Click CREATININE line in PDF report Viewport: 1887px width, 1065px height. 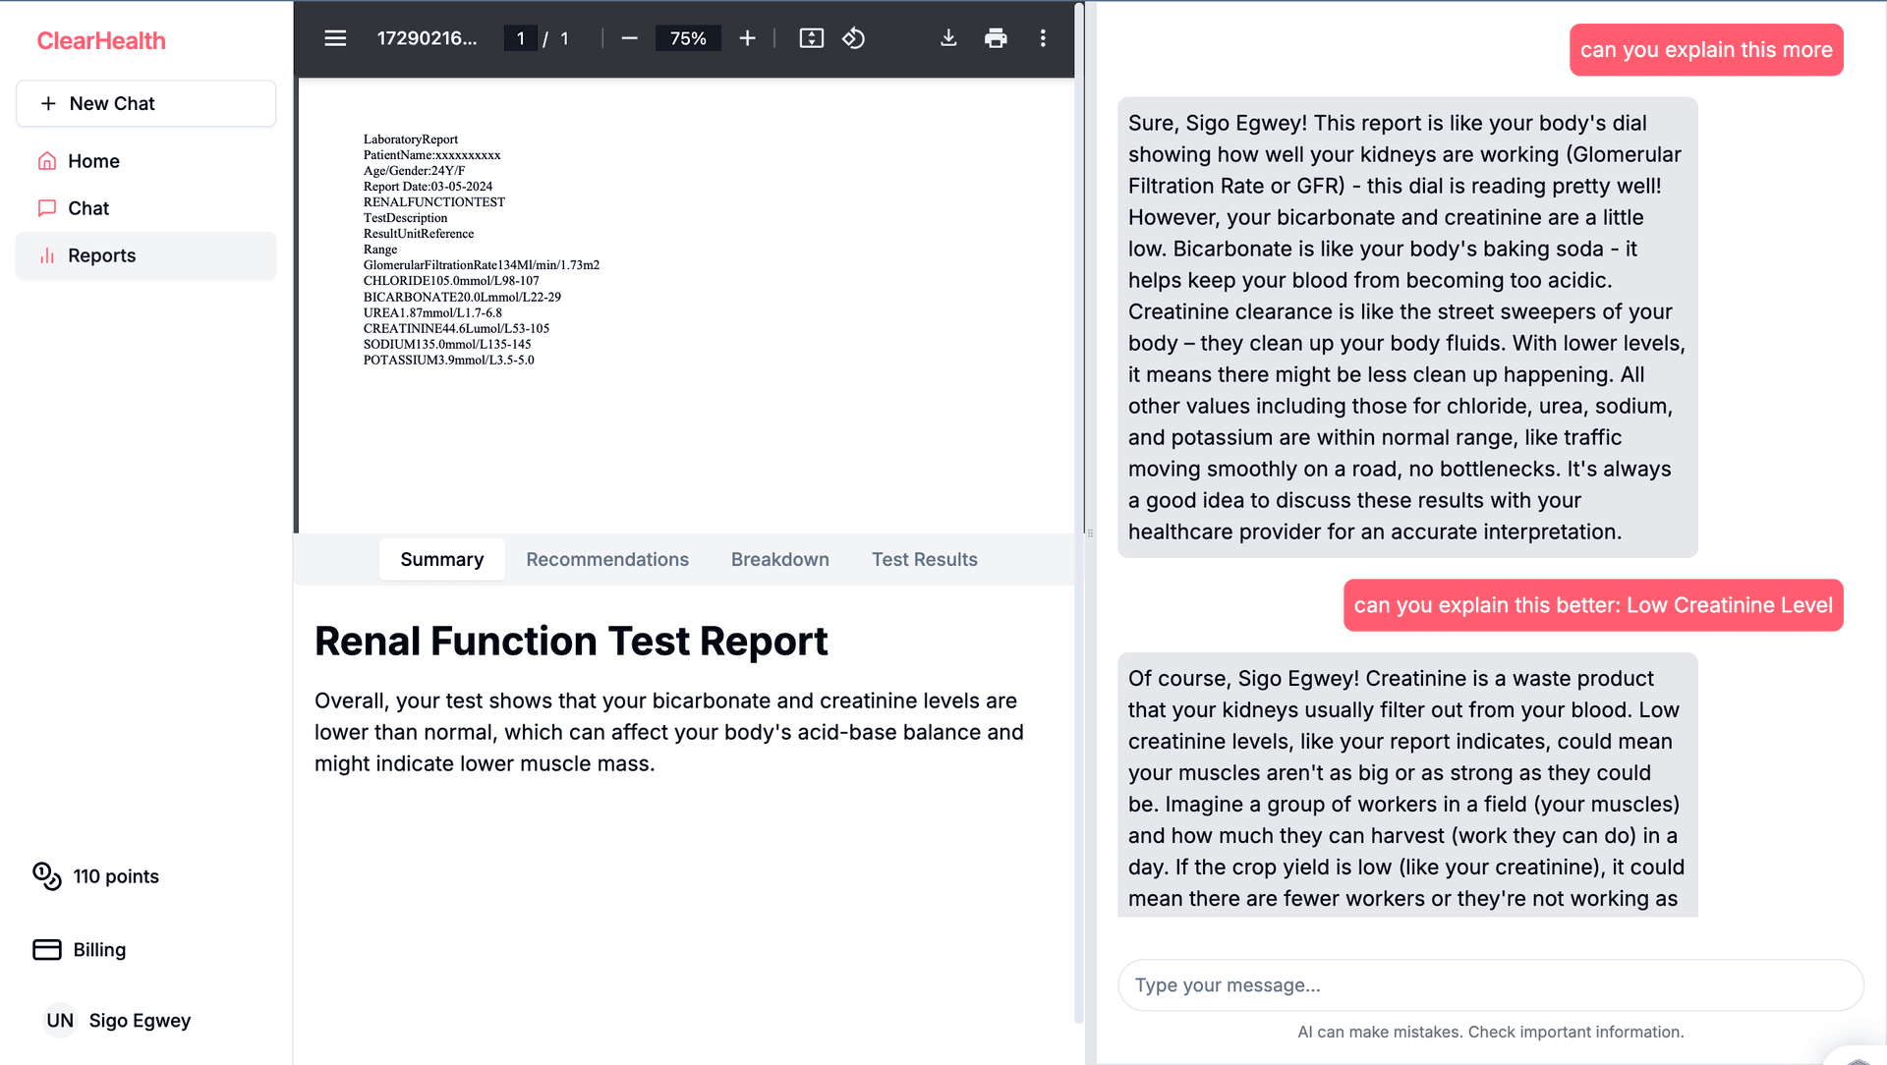click(x=456, y=328)
